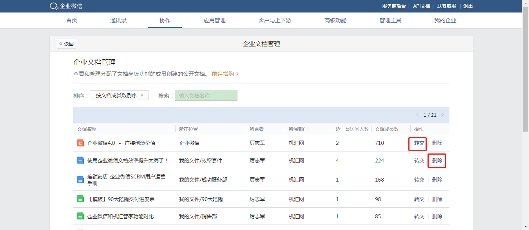Viewport: 529px width, 230px height.
Task: Select the 协作 tab
Action: click(x=165, y=20)
